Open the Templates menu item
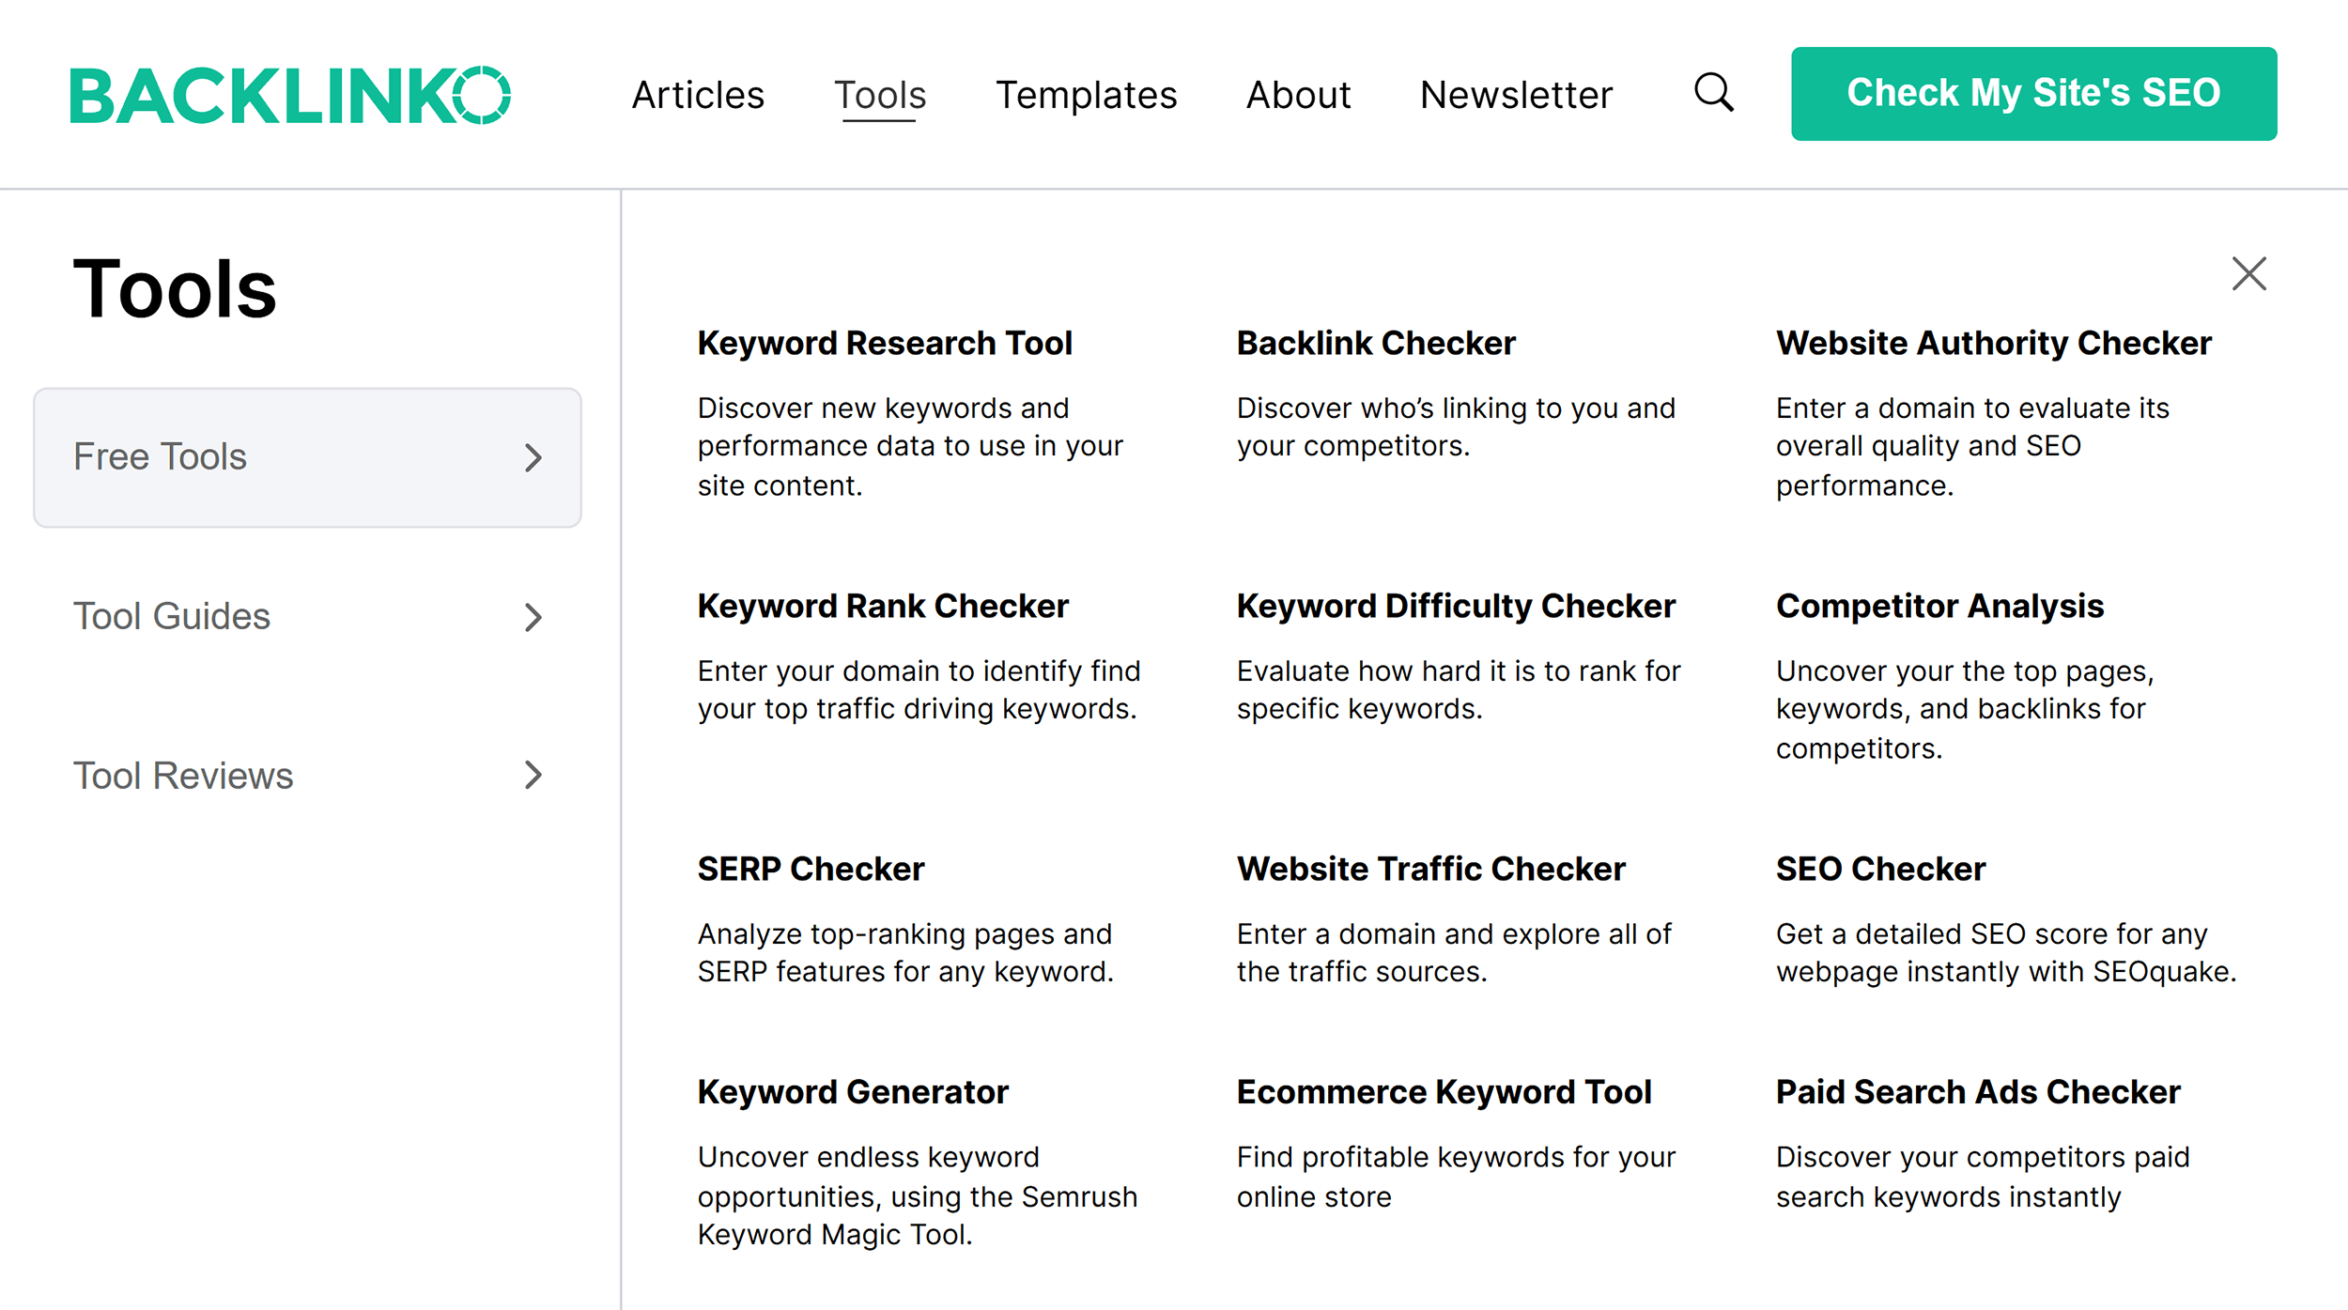The image size is (2348, 1310). pos(1086,95)
